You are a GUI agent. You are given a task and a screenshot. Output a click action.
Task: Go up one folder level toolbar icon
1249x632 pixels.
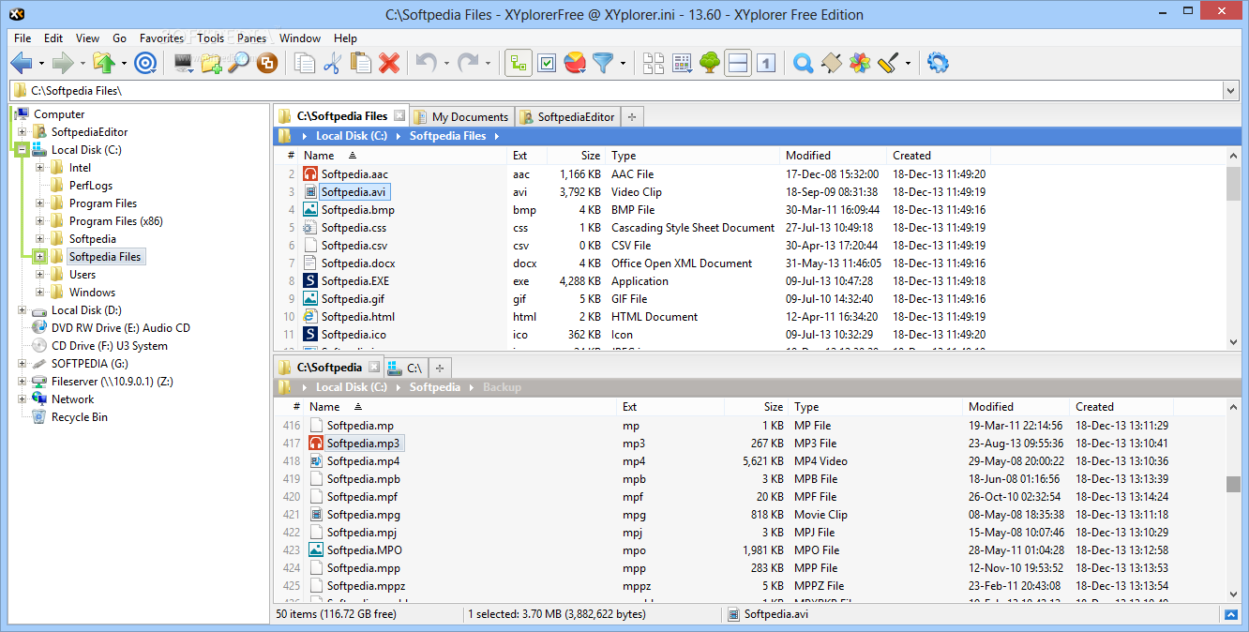103,63
